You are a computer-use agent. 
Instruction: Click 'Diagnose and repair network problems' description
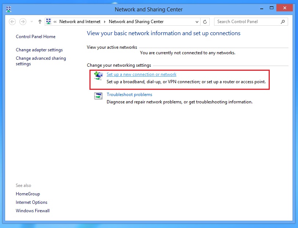[180, 102]
